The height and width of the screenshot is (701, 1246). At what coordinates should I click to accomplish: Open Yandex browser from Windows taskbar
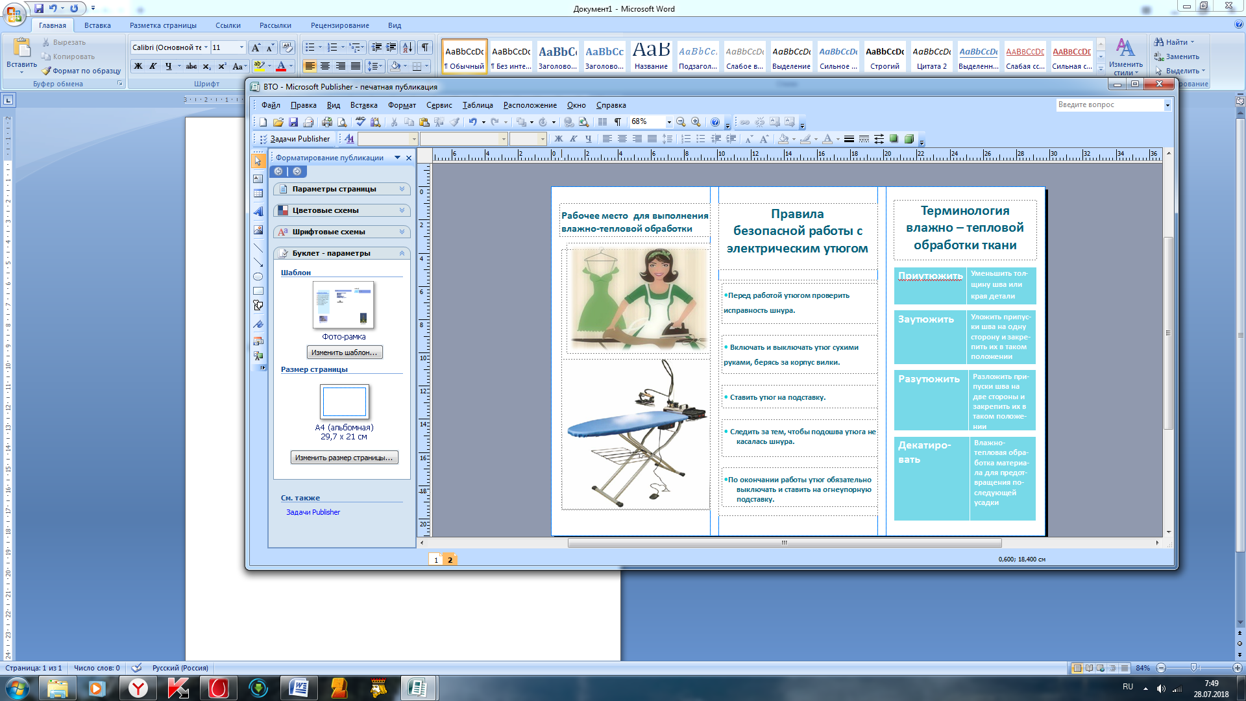pyautogui.click(x=138, y=688)
